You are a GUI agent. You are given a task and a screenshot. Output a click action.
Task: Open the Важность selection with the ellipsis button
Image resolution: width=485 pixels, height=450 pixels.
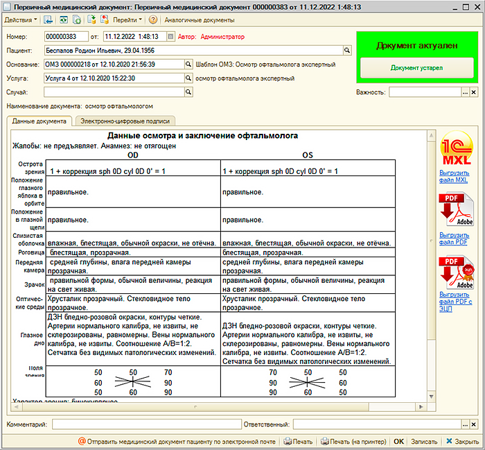pos(466,92)
